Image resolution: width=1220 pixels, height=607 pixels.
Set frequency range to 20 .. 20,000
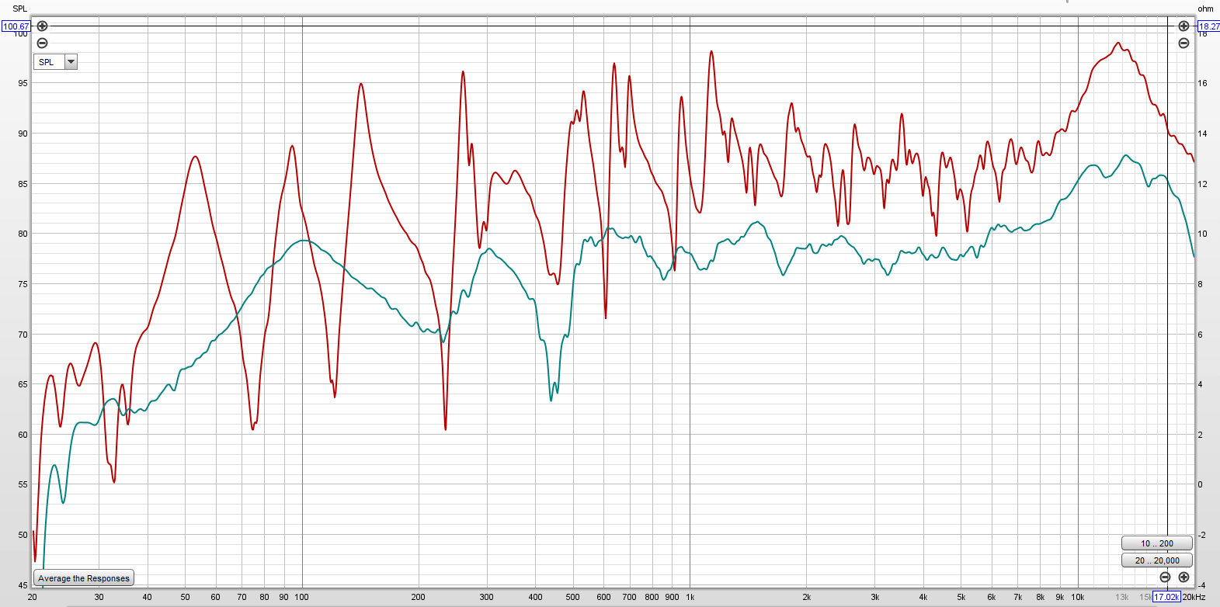pyautogui.click(x=1156, y=560)
